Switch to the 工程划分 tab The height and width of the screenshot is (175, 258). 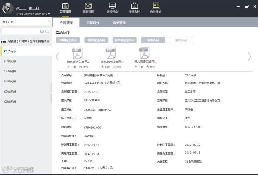point(93,23)
